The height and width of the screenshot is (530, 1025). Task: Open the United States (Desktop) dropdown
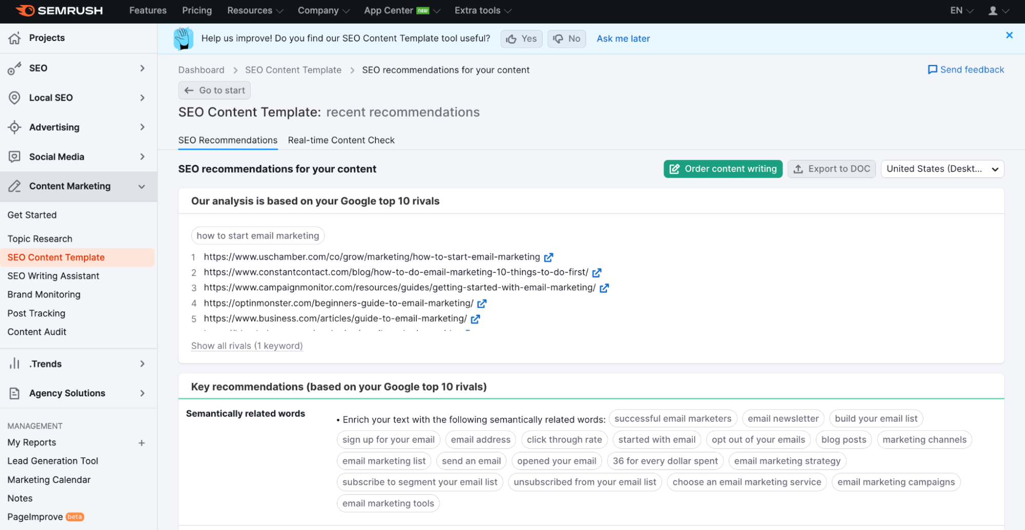coord(942,169)
